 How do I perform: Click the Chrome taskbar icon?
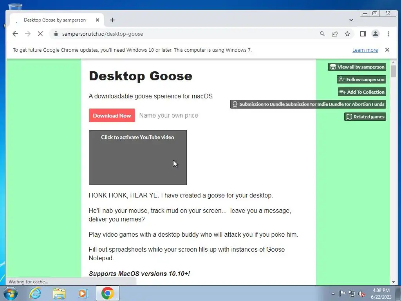pyautogui.click(x=107, y=293)
